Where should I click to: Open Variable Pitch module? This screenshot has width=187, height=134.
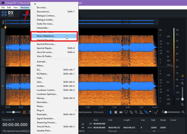(54, 131)
